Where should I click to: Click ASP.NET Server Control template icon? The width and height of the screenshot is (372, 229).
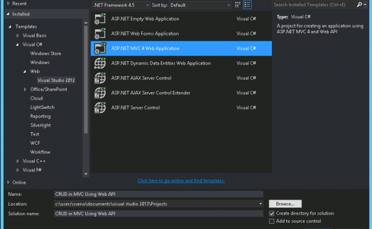[100, 108]
